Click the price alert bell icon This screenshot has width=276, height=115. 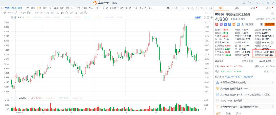point(261,24)
